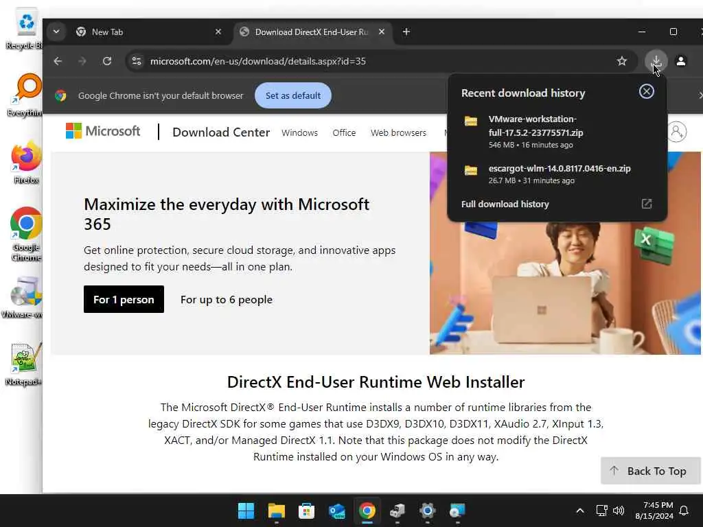
Task: Open Microsoft Store from taskbar
Action: (307, 511)
